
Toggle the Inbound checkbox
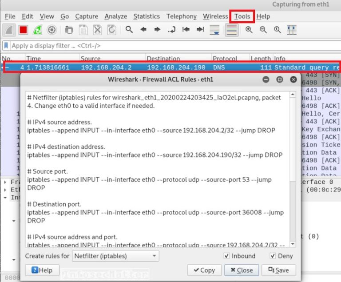click(x=226, y=256)
